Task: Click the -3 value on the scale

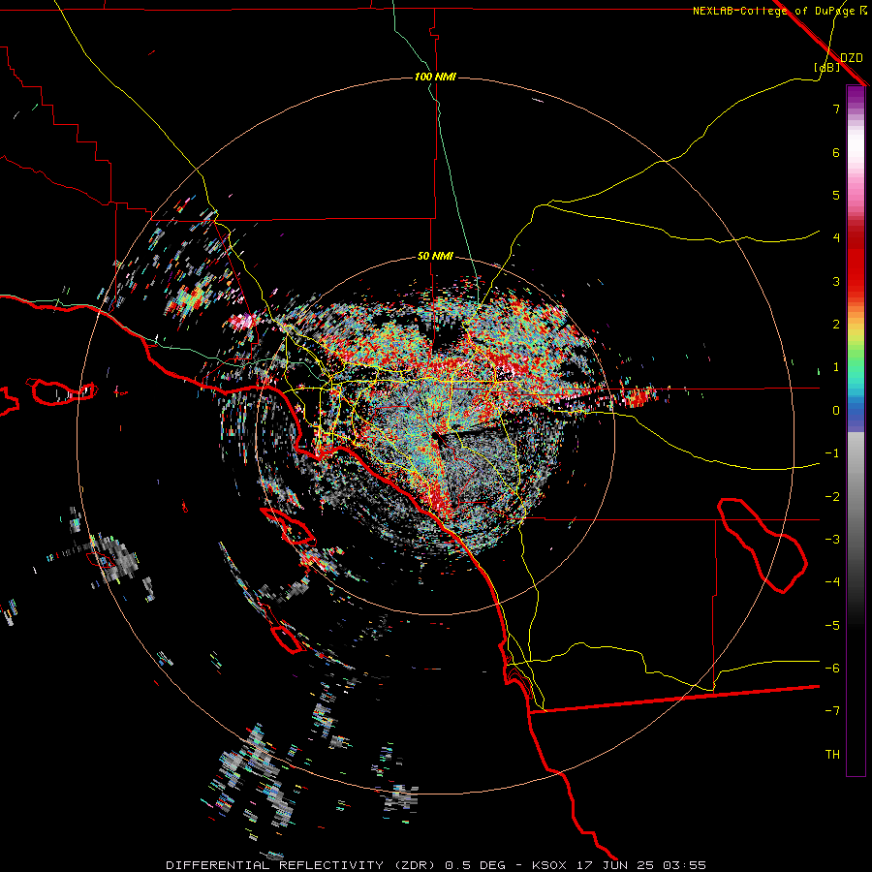Action: tap(832, 540)
